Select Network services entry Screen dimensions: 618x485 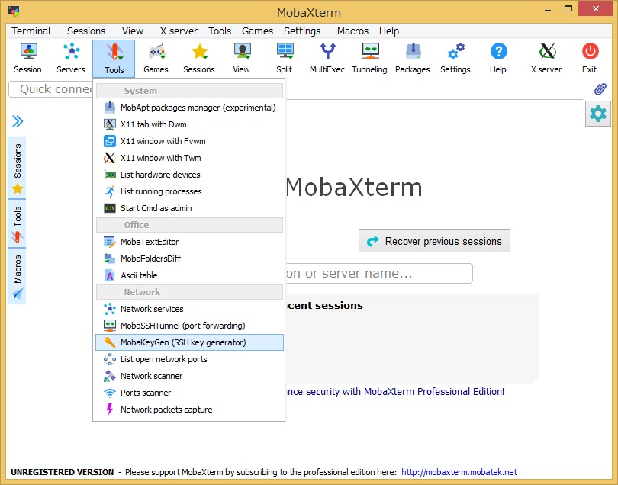189,309
